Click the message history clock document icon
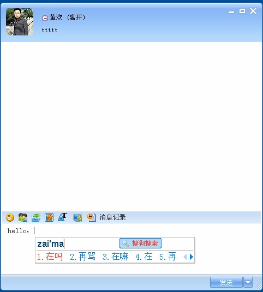Viewport: 263px width, 292px height. pyautogui.click(x=92, y=217)
